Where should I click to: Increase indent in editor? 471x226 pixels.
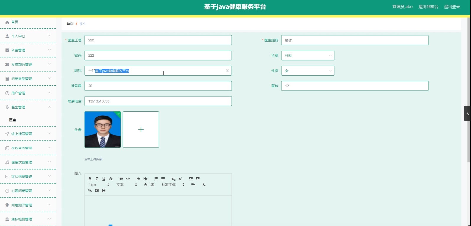point(198,179)
